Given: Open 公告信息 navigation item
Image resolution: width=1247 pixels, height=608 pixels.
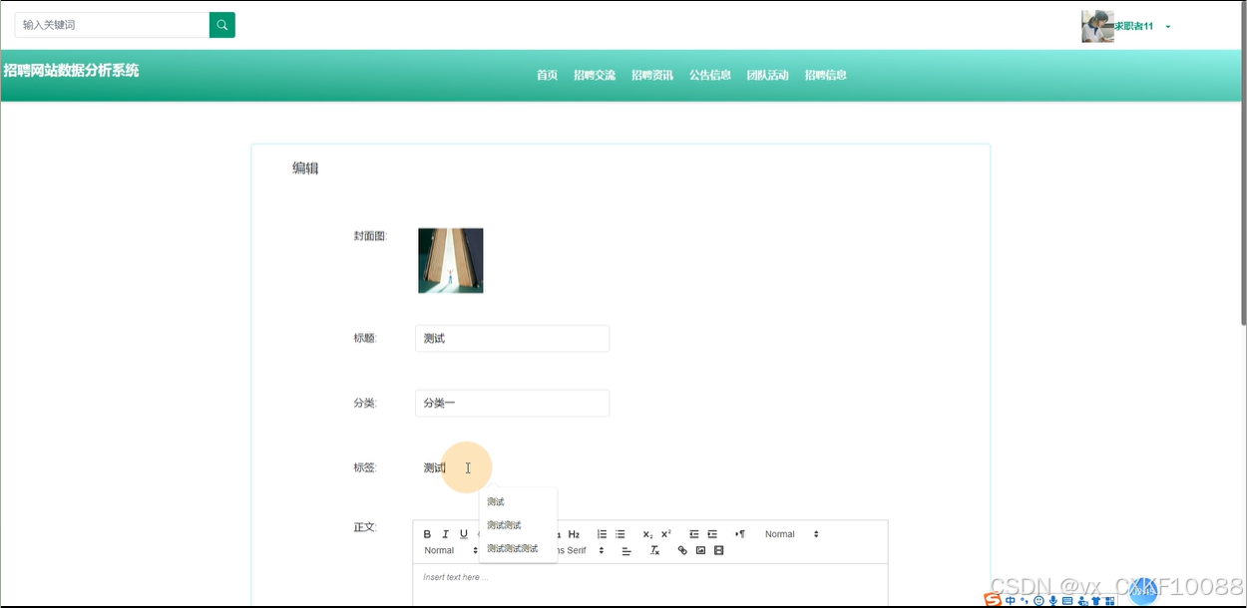Looking at the screenshot, I should pos(710,75).
